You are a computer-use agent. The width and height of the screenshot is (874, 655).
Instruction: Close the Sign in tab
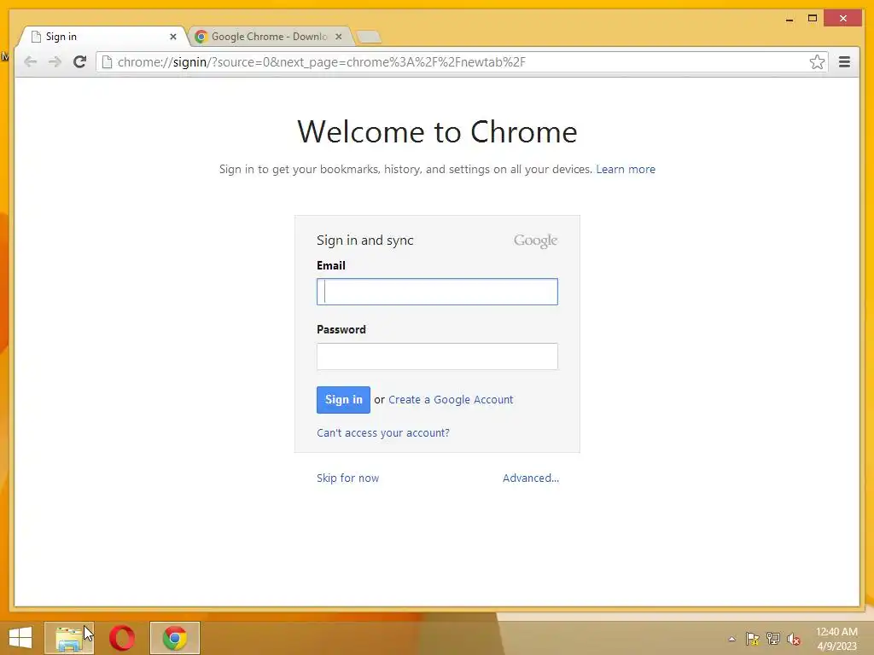[172, 37]
